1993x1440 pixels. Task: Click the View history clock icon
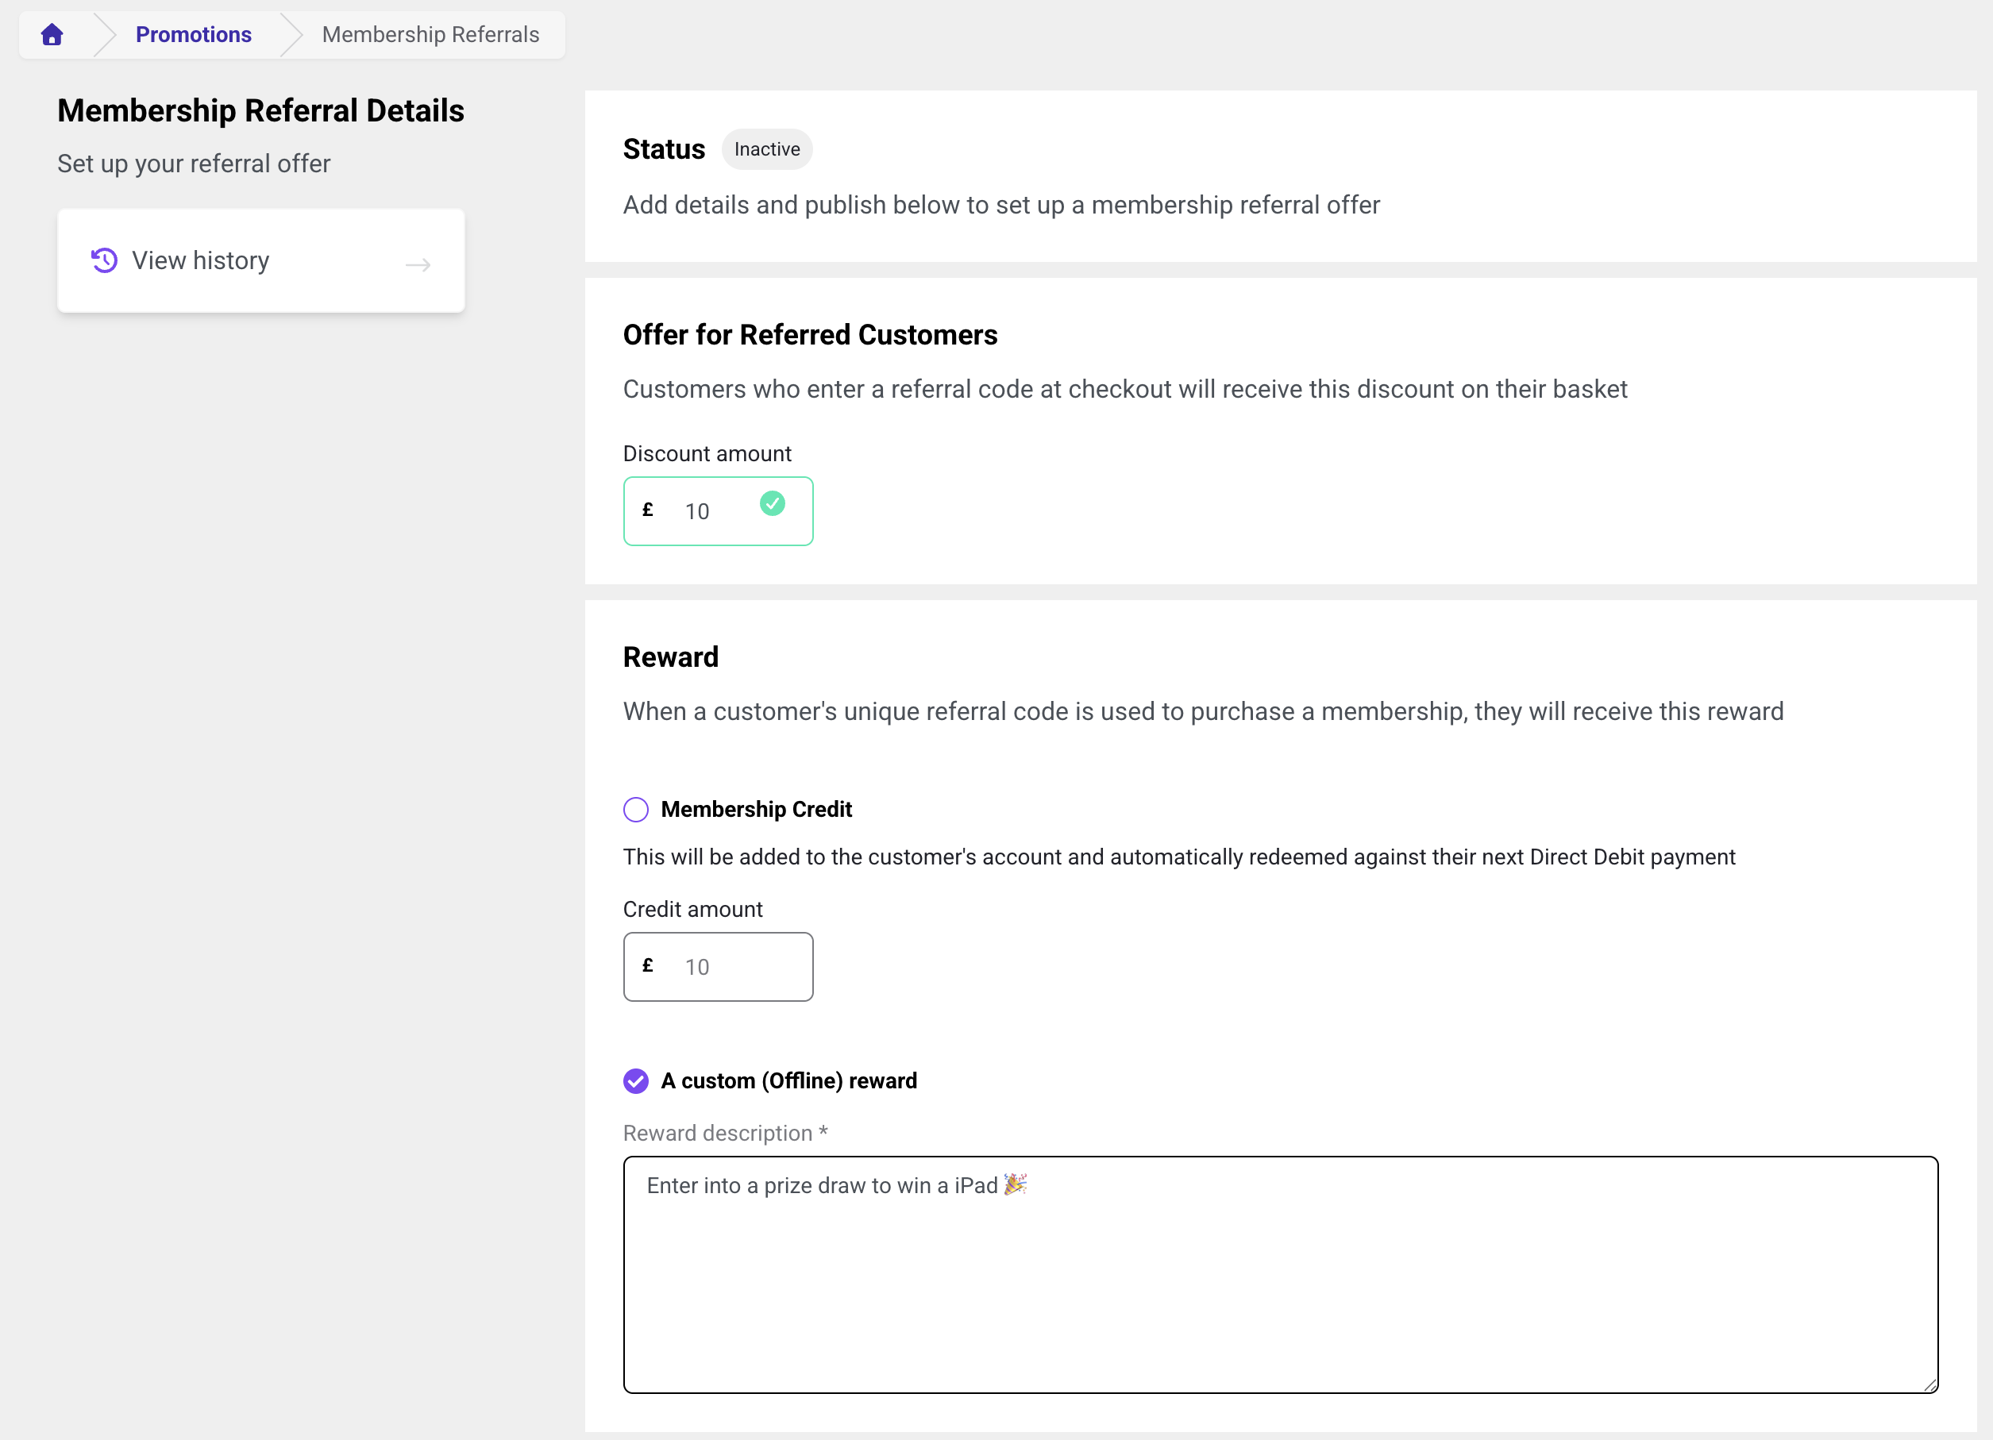pos(104,260)
